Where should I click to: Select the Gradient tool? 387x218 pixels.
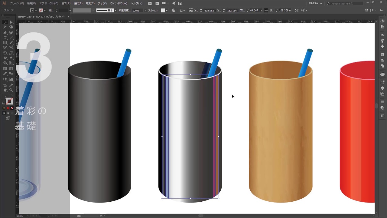(x=11, y=68)
